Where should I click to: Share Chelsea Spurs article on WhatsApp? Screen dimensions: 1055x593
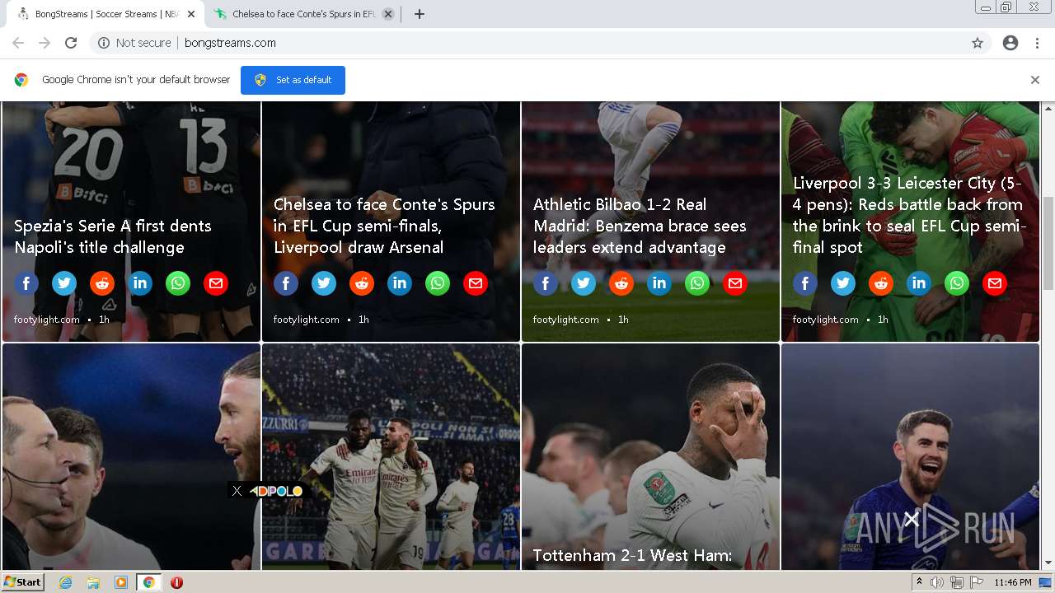coord(438,283)
